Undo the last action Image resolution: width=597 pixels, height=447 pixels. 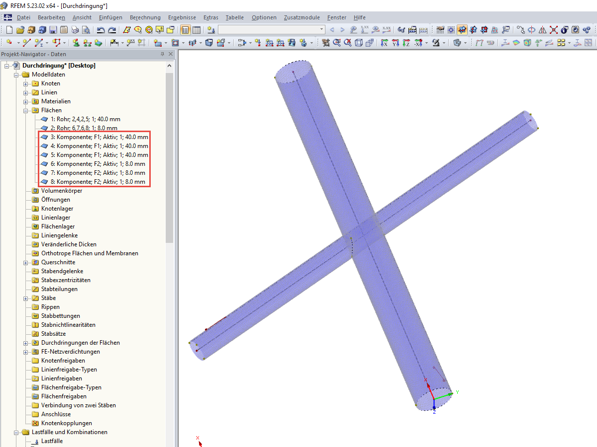click(x=100, y=30)
